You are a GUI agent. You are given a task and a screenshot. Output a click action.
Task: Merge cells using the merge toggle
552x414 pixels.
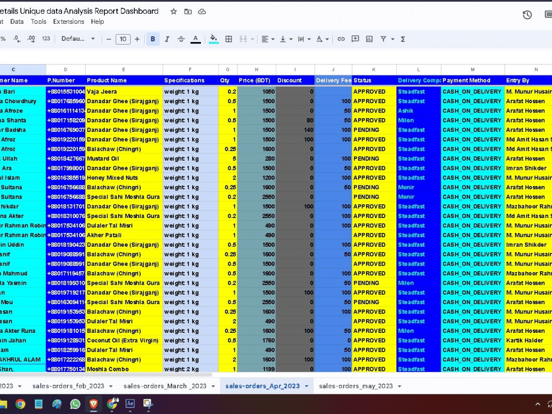[x=243, y=39]
